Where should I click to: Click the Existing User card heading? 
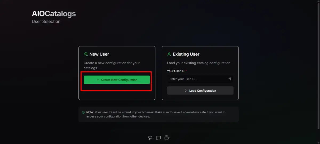point(186,54)
